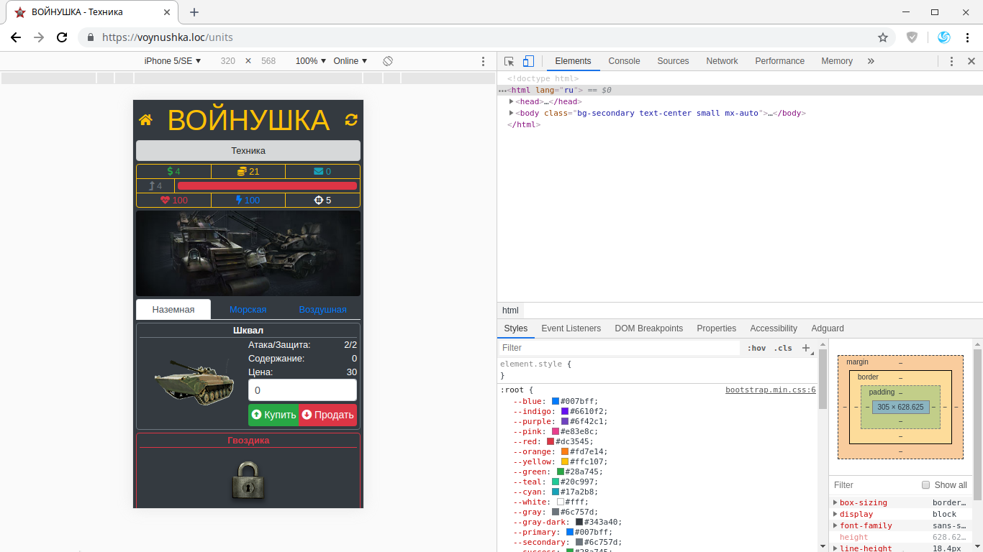Reload the page with the browser refresh button
This screenshot has height=552, width=983.
[62, 37]
